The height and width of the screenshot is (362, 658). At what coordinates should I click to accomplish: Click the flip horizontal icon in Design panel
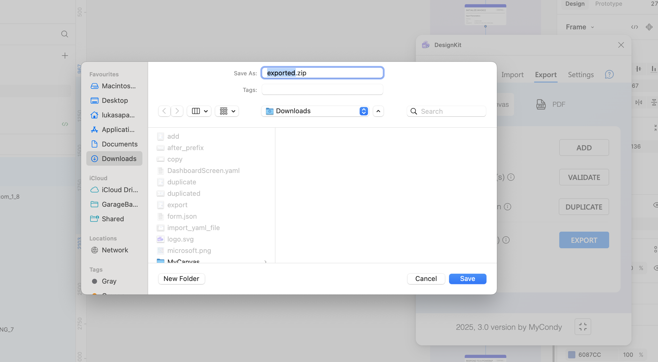[x=639, y=102]
